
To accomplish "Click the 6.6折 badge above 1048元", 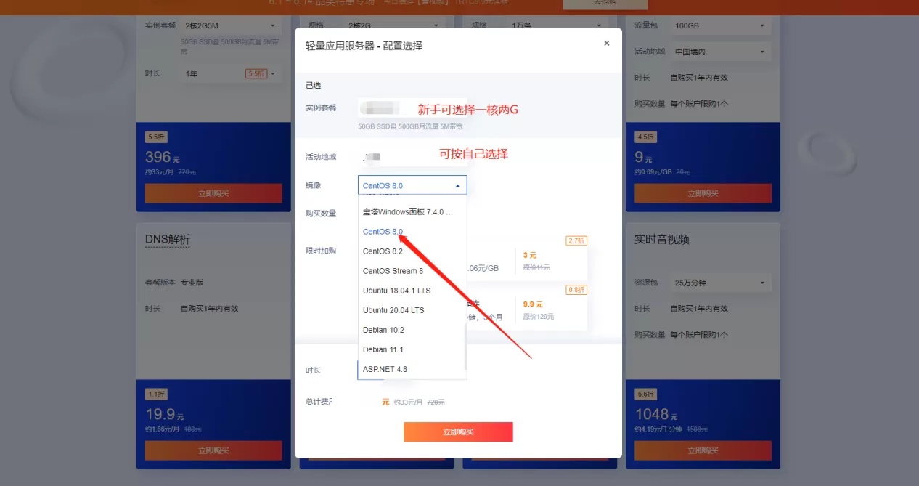I will pyautogui.click(x=645, y=394).
